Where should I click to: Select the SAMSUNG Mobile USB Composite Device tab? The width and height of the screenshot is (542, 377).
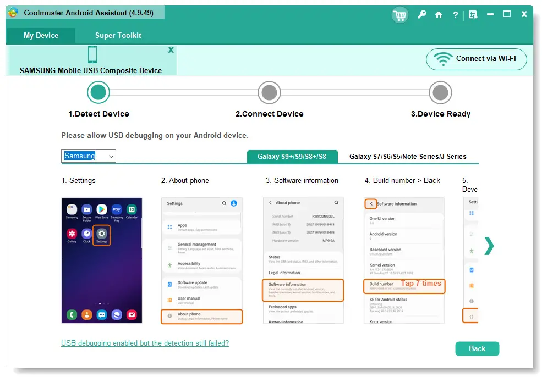[x=91, y=60]
